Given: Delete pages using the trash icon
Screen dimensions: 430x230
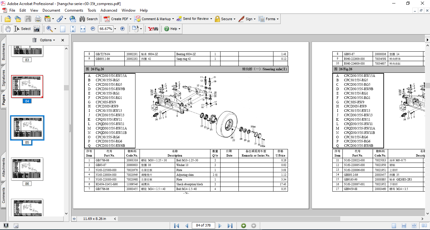Looking at the screenshot, I should pyautogui.click(x=34, y=40).
